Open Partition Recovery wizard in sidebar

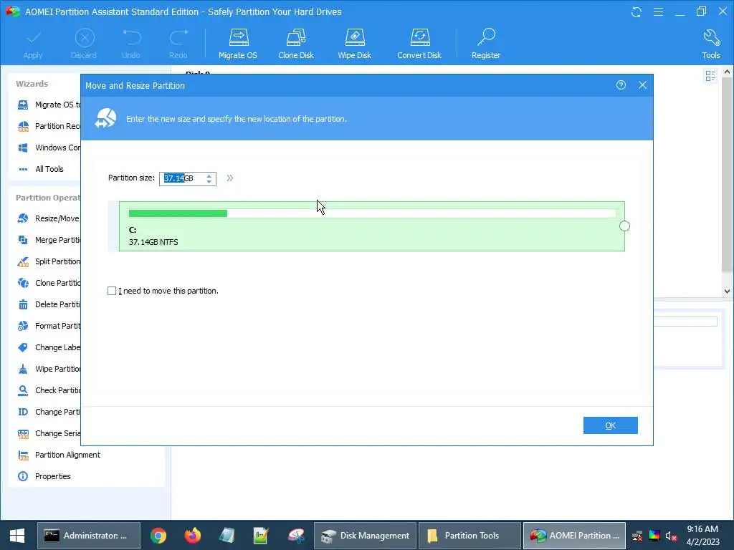coord(49,126)
